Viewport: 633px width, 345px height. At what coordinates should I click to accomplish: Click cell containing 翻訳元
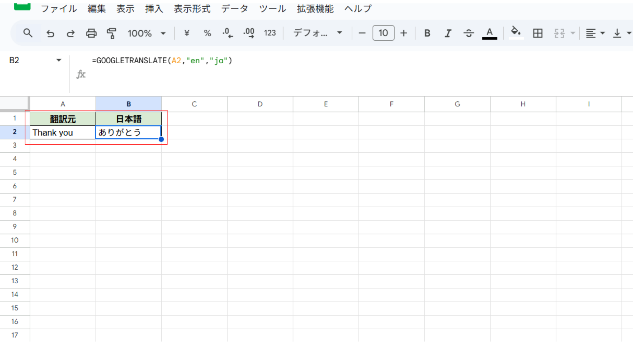pos(63,119)
